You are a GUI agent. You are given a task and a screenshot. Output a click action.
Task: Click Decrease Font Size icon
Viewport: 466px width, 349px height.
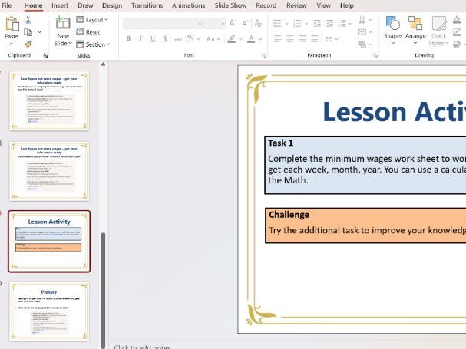[245, 23]
